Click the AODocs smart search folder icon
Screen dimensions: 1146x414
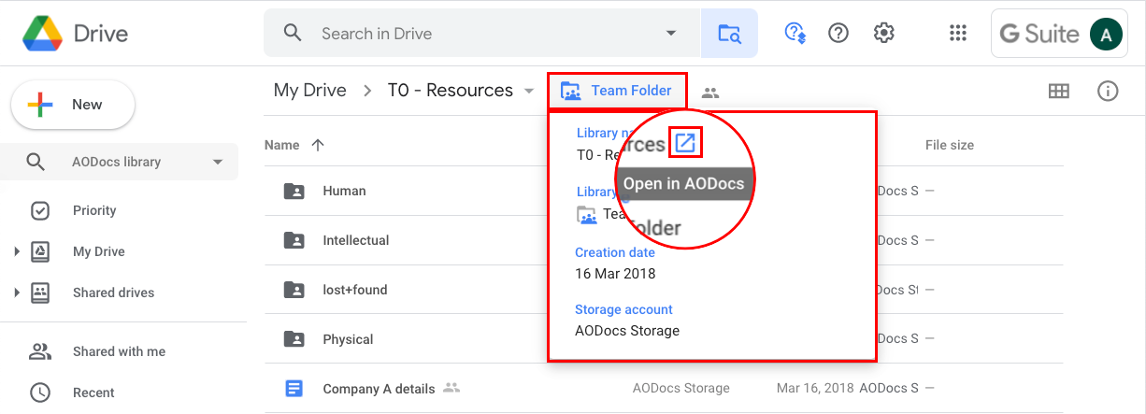point(729,34)
